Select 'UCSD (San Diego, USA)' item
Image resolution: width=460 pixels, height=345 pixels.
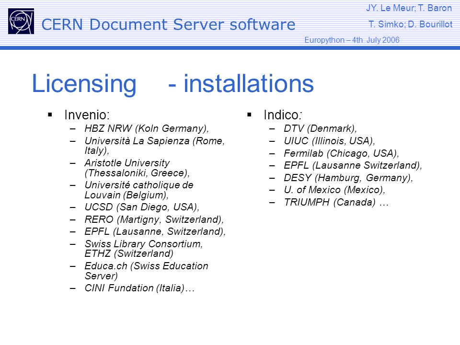(142, 207)
